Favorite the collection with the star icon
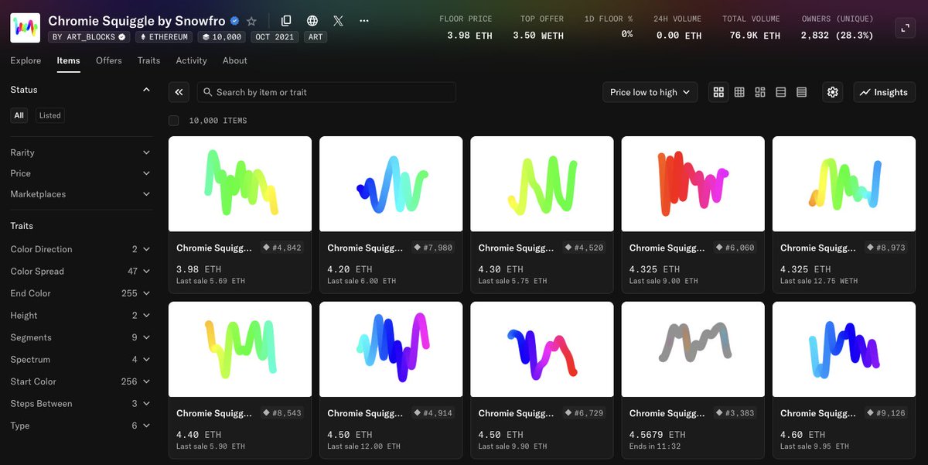The image size is (928, 465). pyautogui.click(x=251, y=21)
